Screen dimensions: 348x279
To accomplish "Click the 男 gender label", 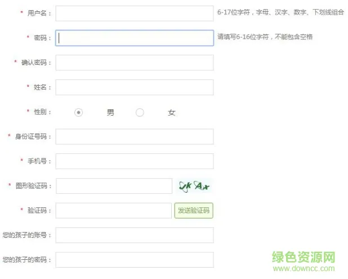I will pyautogui.click(x=110, y=112).
